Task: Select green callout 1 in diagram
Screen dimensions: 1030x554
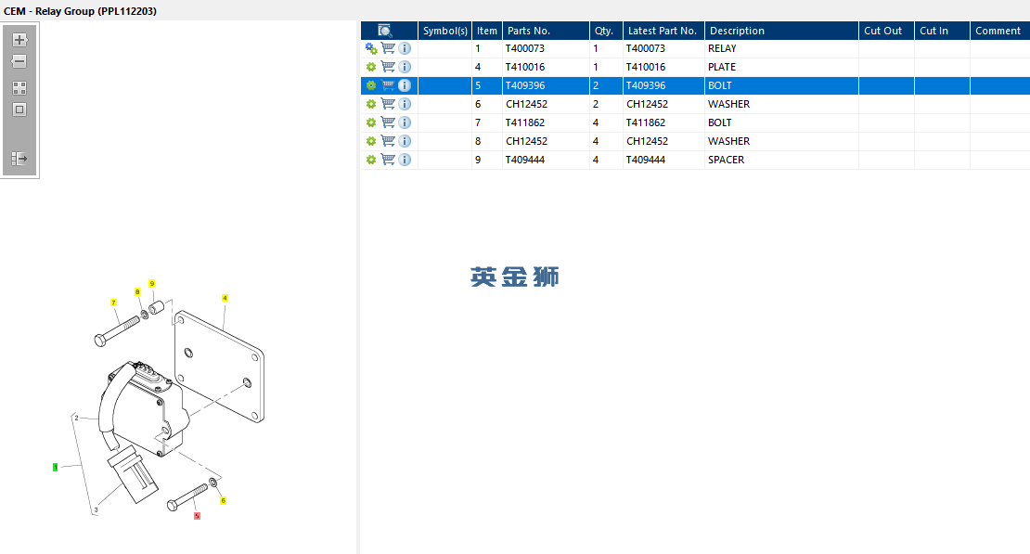Action: (x=55, y=468)
